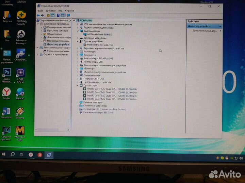
Task: Click the volume speaker tray icon
Action: click(241, 158)
